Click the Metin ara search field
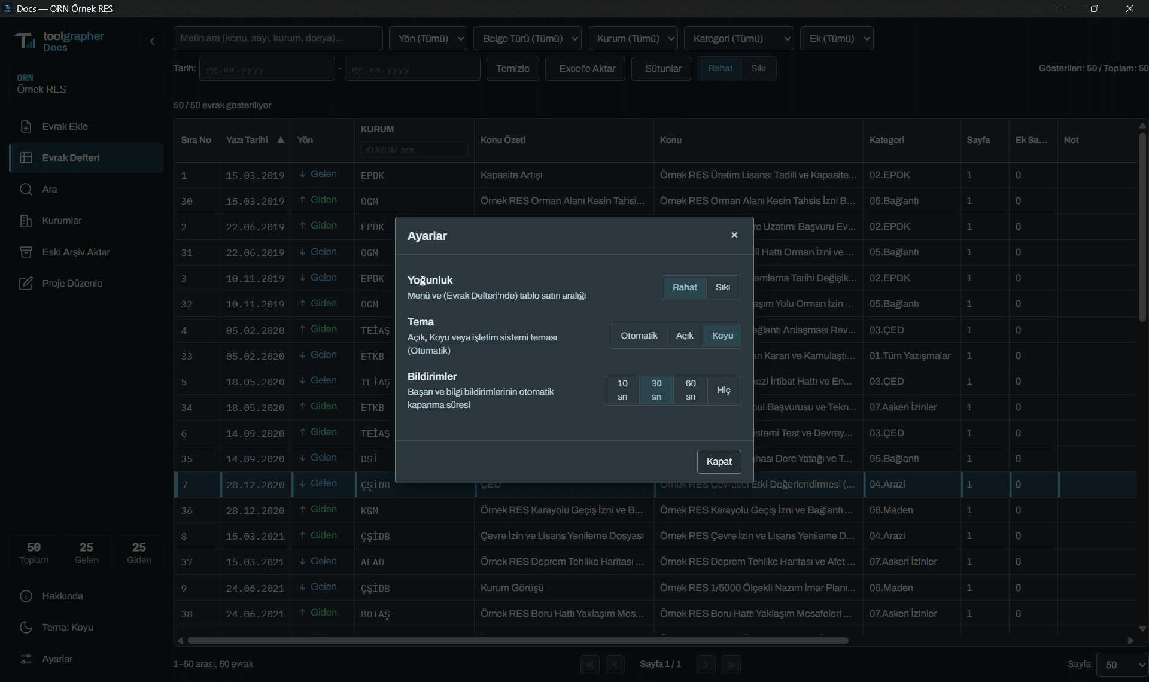 (x=278, y=38)
